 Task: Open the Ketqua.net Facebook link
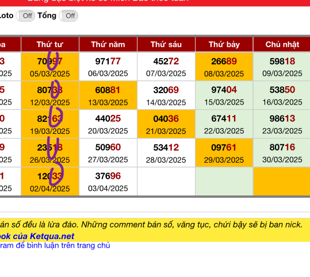click(x=37, y=236)
